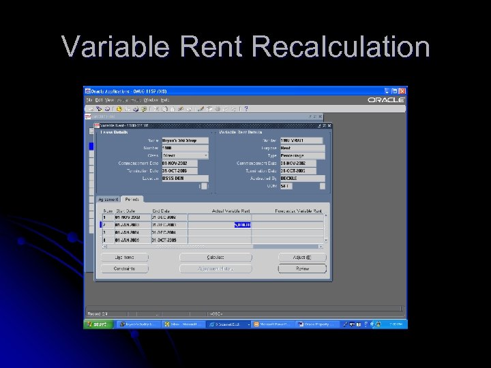Click the Windows Start button

tap(98, 324)
